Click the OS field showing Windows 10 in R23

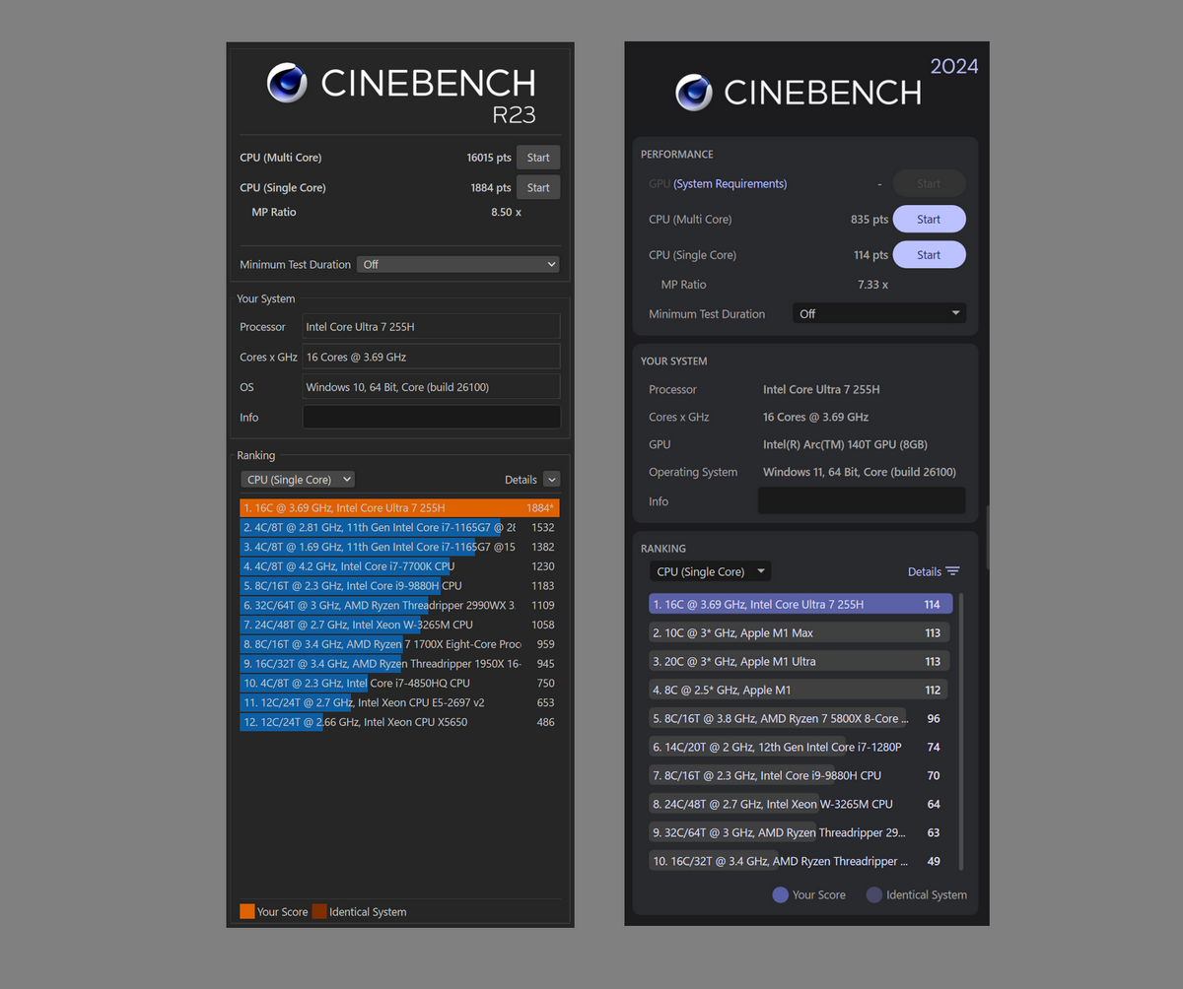[x=431, y=387]
